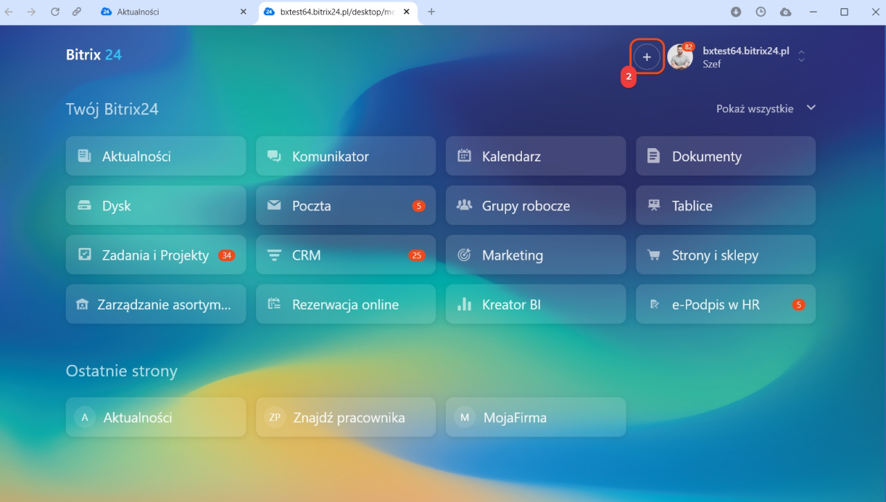Close the bxtest64.bitrix24.pl tab
Screen dimensions: 886x502
407,12
